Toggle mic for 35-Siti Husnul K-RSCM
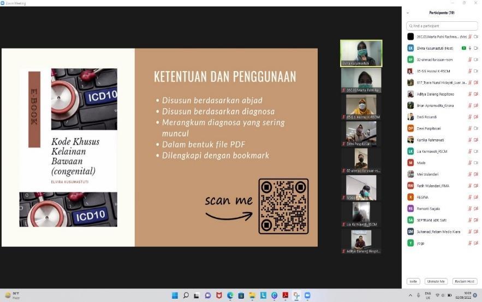This screenshot has width=482, height=302. point(469,71)
